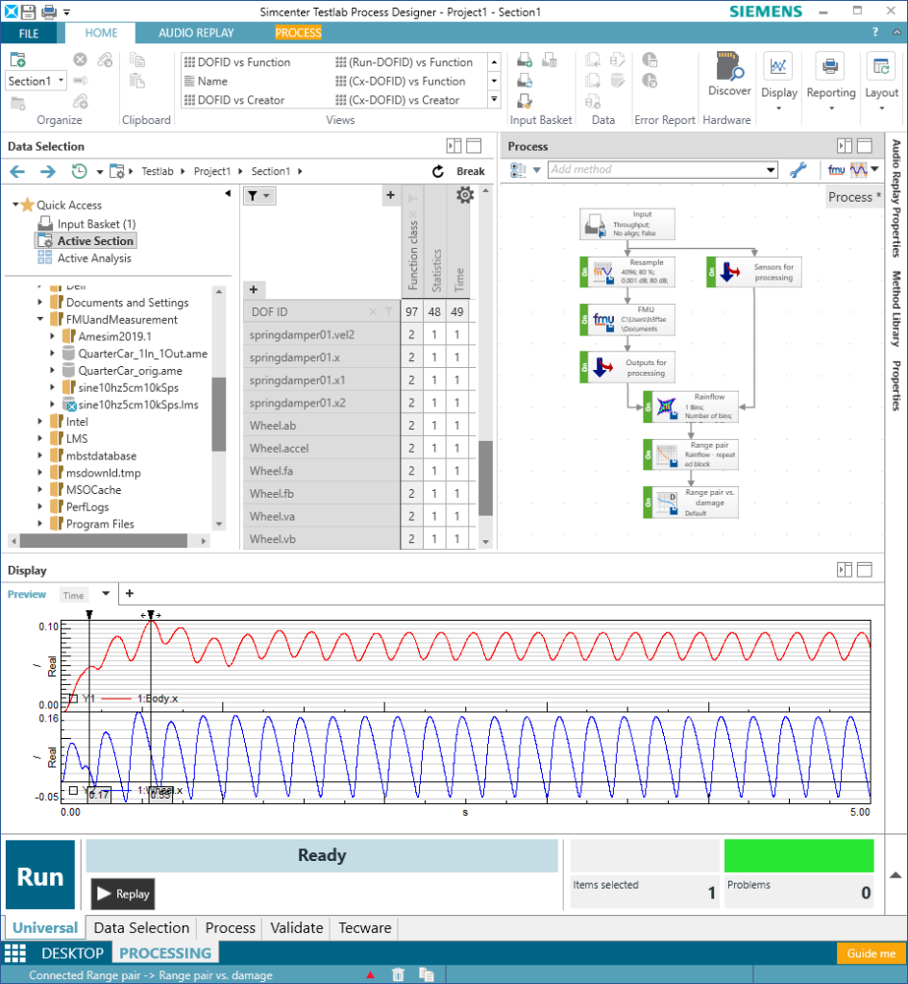The image size is (908, 984).
Task: Open the FILE menu
Action: coord(30,32)
